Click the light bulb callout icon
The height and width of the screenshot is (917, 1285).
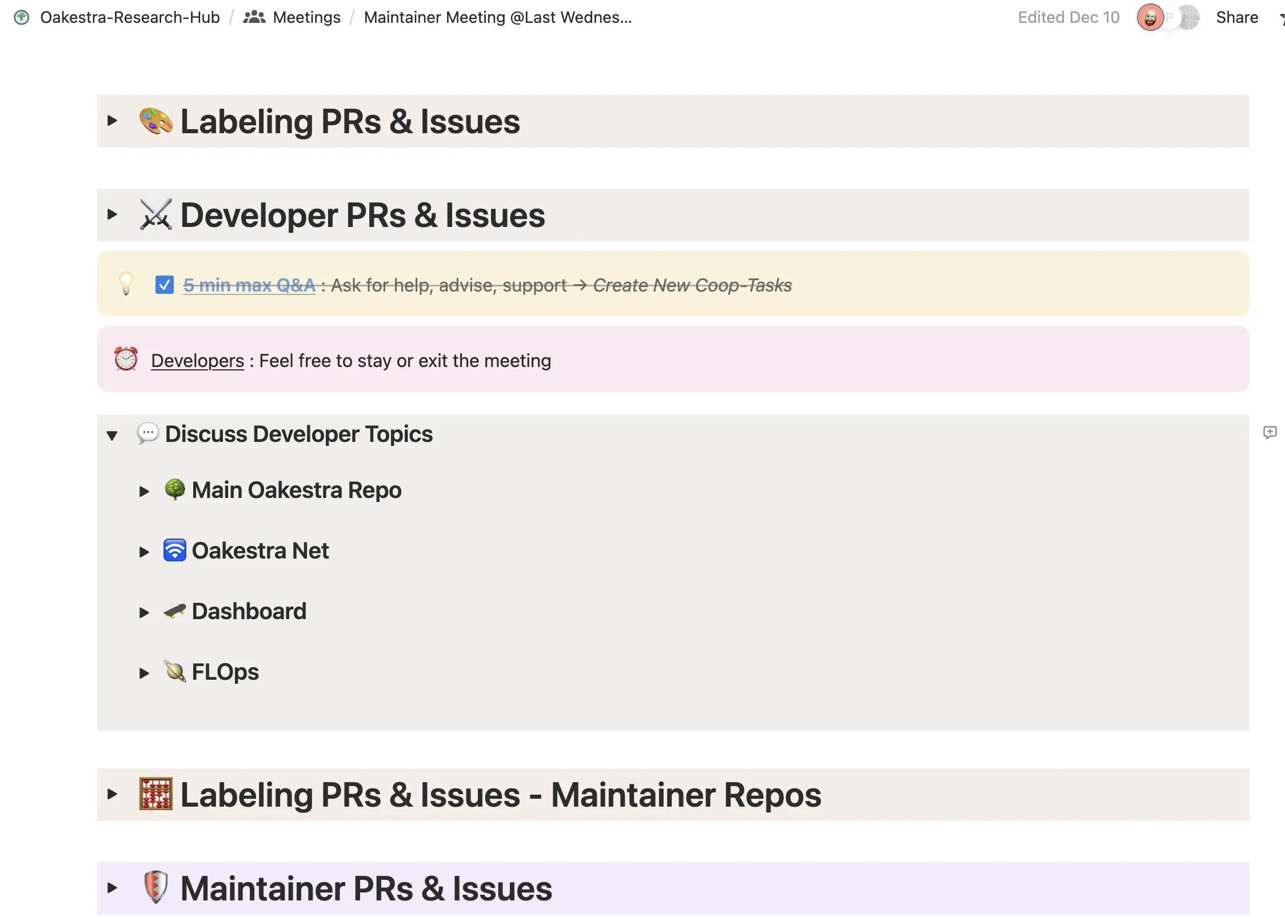(126, 284)
